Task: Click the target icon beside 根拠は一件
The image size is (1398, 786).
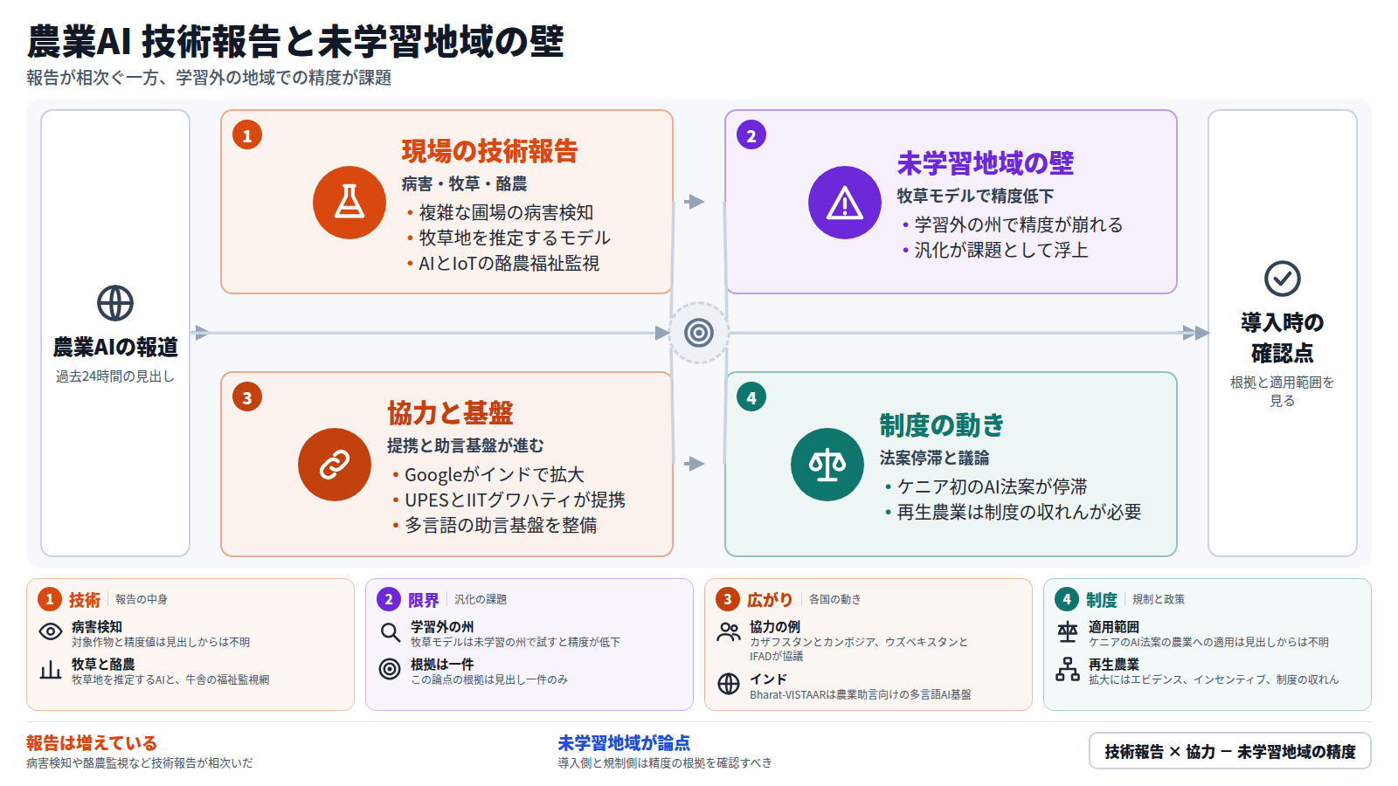Action: (x=390, y=669)
